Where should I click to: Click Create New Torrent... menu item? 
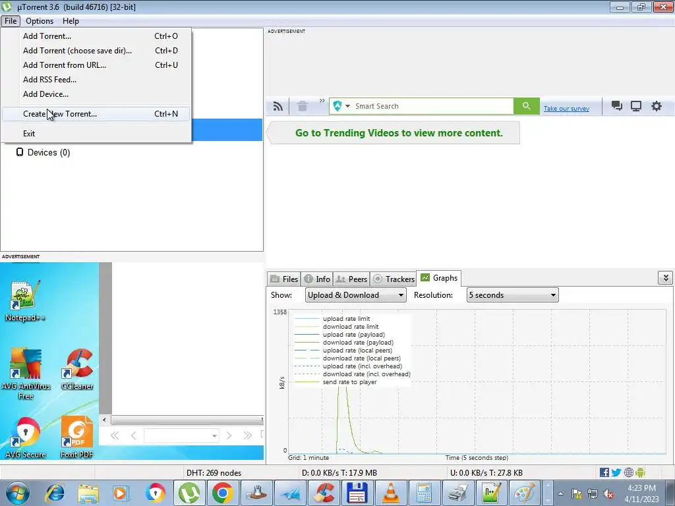(x=96, y=113)
